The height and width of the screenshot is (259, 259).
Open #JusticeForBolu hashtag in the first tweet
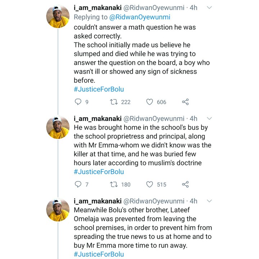point(99,89)
